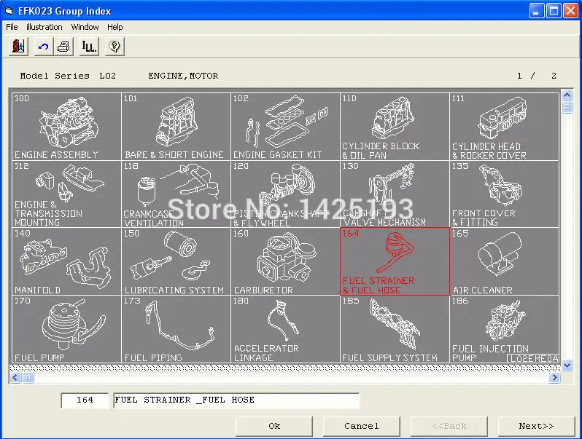
Task: Close the EFK023 Group Index window
Action: coord(570,11)
